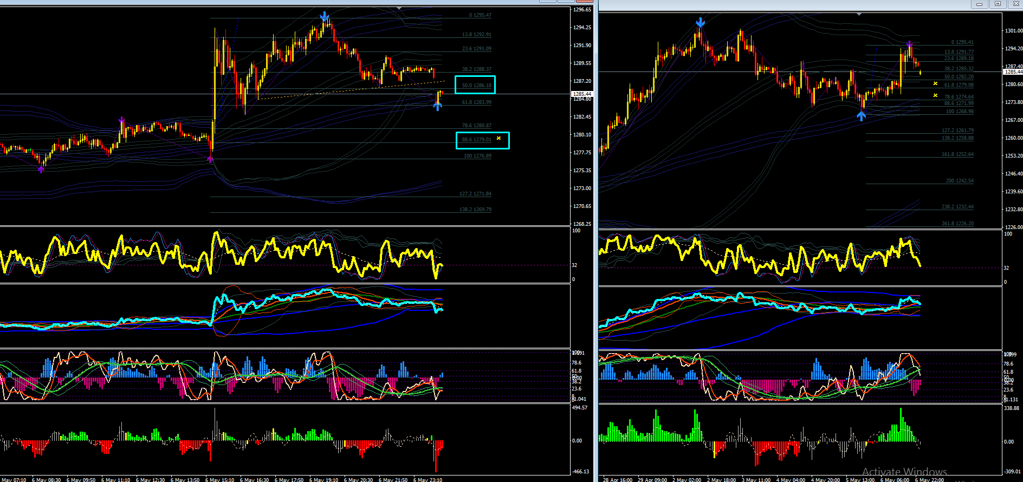
Task: Click the 161.8 1252.64 Fibonacci label
Action: pyautogui.click(x=957, y=154)
